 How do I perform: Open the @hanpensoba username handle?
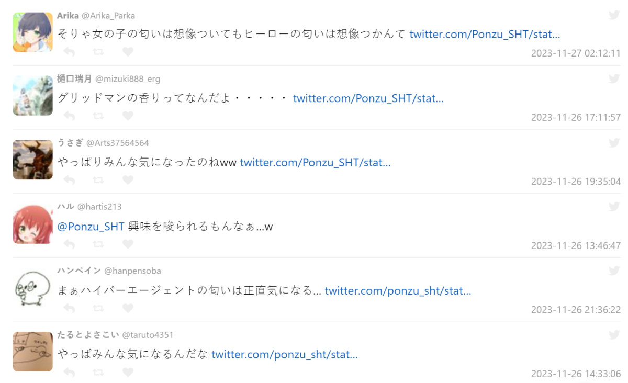click(132, 271)
